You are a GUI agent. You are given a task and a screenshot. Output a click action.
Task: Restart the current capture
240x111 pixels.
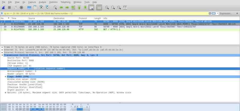[15, 7]
